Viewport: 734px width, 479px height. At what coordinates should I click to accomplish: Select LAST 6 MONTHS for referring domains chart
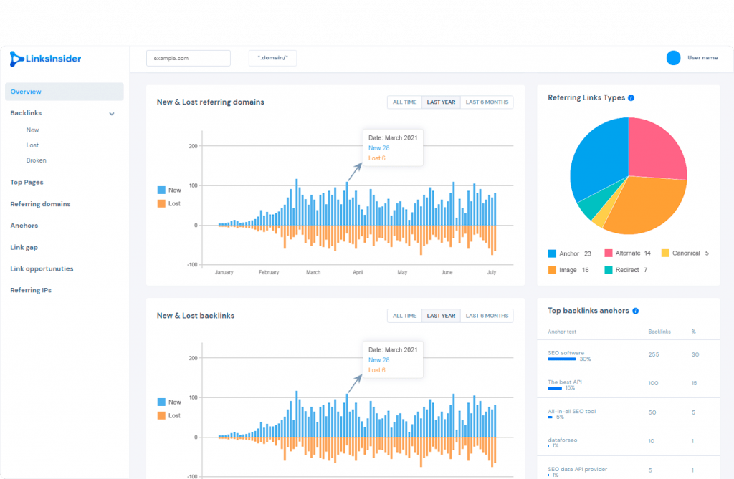tap(487, 102)
